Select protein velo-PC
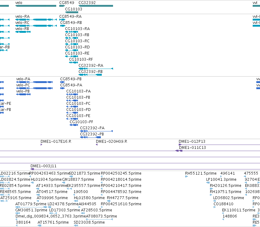 [34, 88]
